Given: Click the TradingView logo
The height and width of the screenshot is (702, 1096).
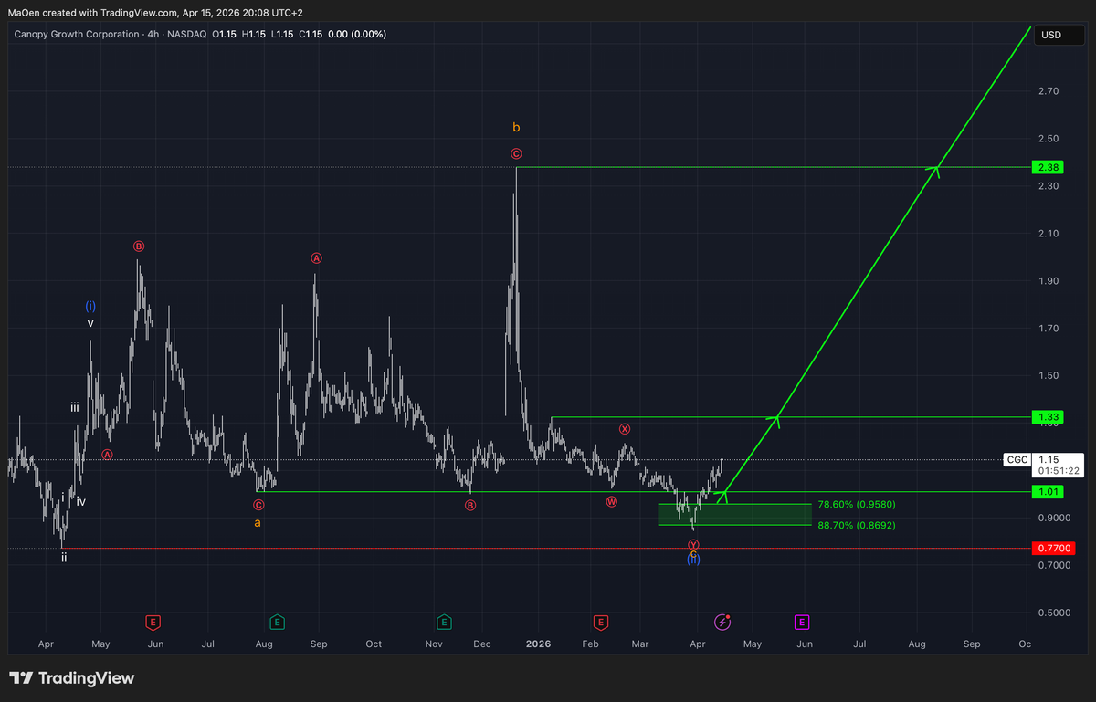Looking at the screenshot, I should click(72, 678).
